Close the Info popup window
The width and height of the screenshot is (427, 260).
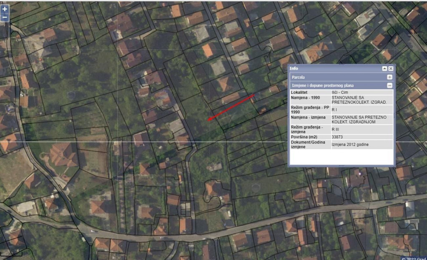(x=391, y=68)
